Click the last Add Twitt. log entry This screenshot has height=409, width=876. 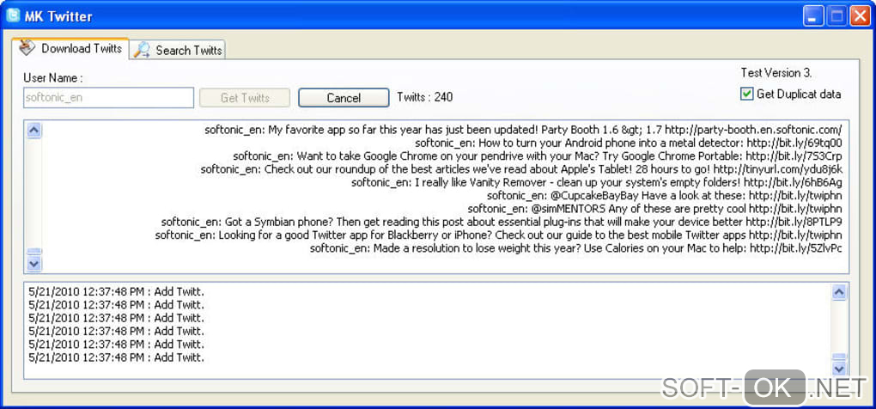click(116, 357)
